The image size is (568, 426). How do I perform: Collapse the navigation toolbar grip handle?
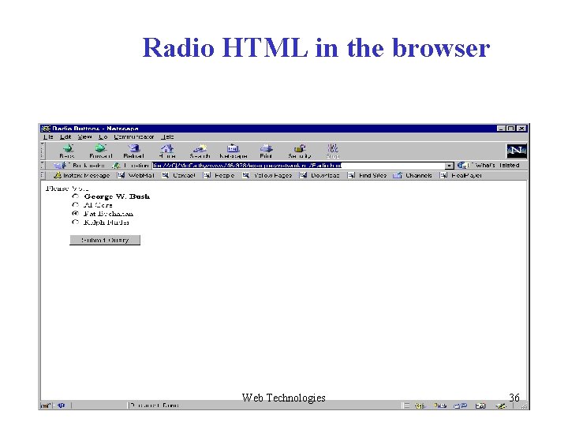pyautogui.click(x=43, y=151)
